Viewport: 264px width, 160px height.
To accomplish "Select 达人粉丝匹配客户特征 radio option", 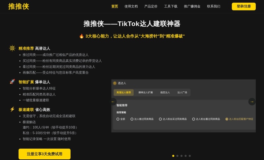I will tap(239, 119).
